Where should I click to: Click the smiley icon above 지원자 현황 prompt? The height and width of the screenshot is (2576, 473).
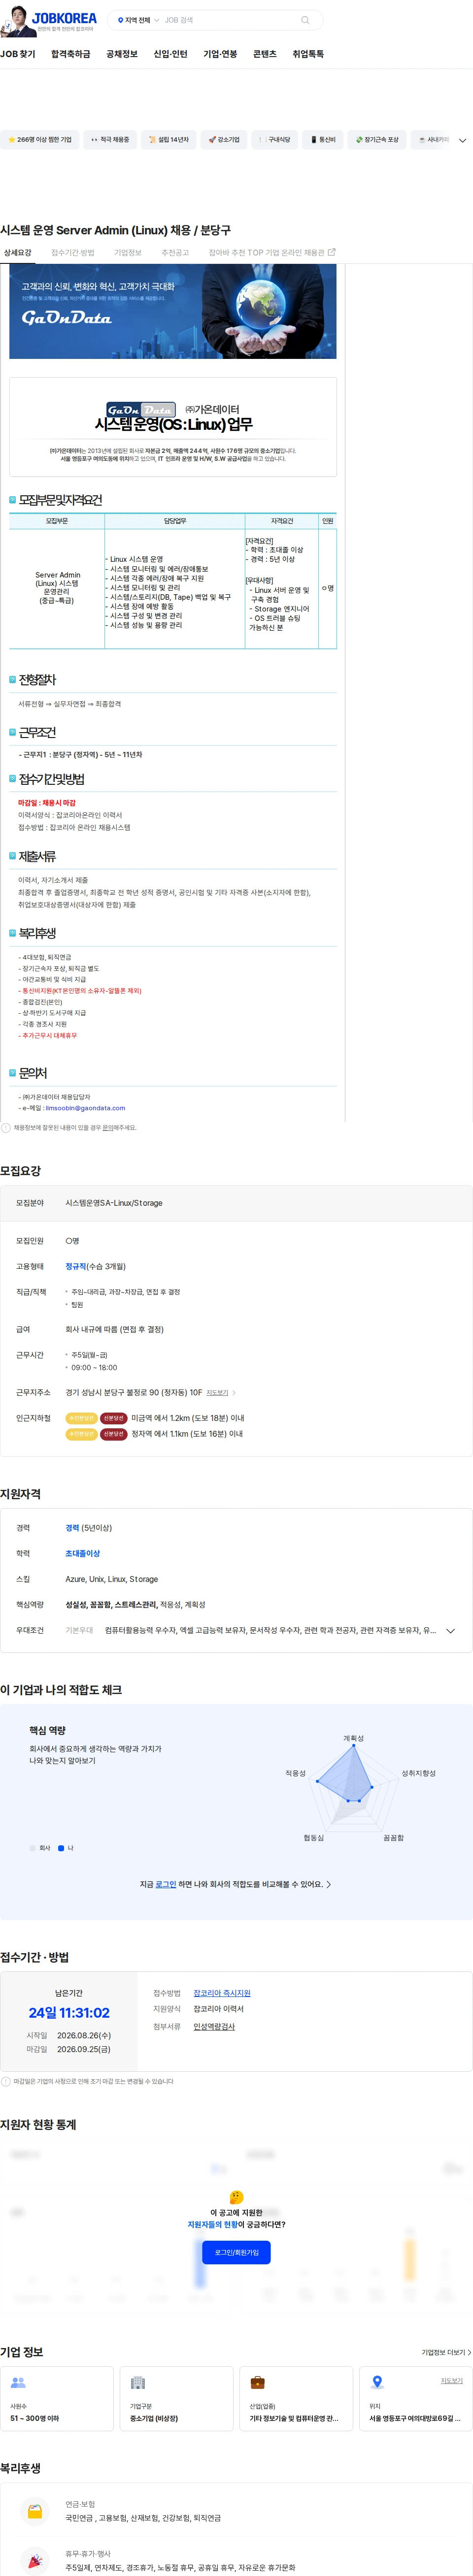click(x=236, y=2197)
